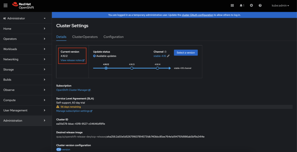
Task: Click the CV resource badge
Action: point(59,150)
